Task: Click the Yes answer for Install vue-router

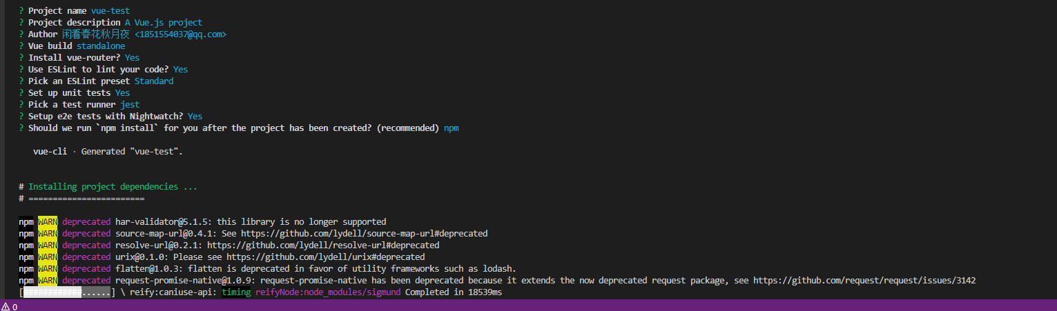Action: tap(132, 58)
